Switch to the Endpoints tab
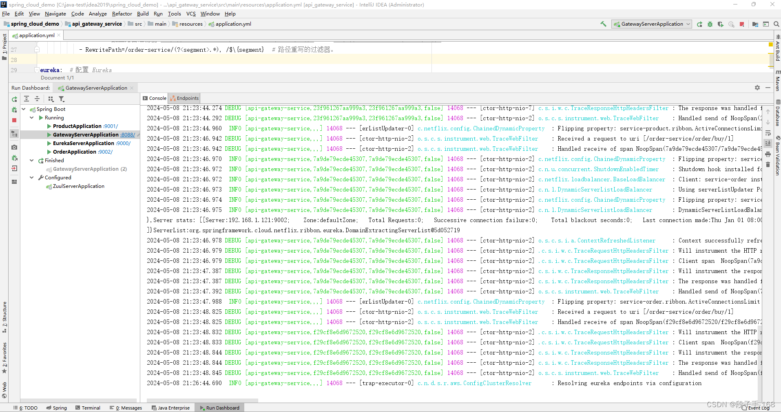 click(184, 98)
